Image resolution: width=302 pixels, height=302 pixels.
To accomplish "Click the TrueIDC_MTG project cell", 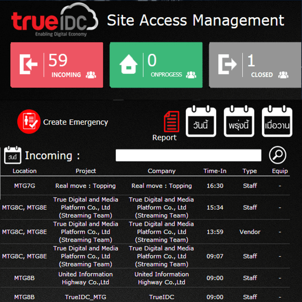I will [x=86, y=297].
